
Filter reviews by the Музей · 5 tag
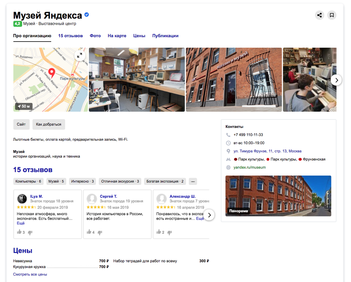click(x=56, y=181)
